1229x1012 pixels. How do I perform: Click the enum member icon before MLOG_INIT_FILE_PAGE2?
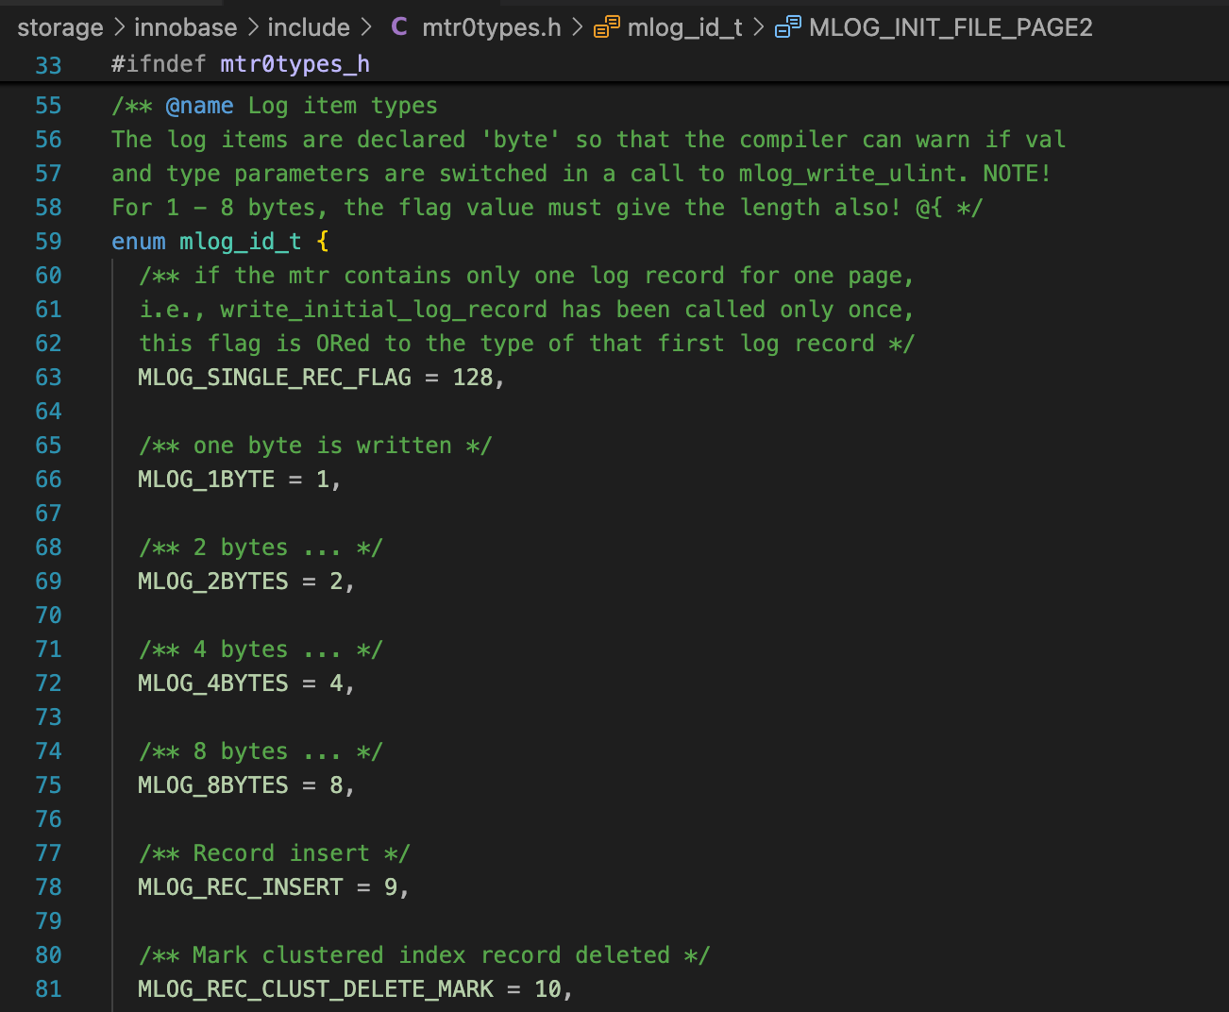[x=787, y=27]
